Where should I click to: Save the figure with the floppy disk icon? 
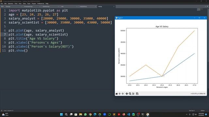tap(137, 94)
